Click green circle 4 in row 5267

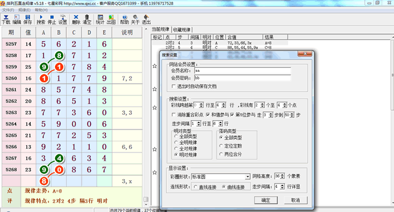59,158
